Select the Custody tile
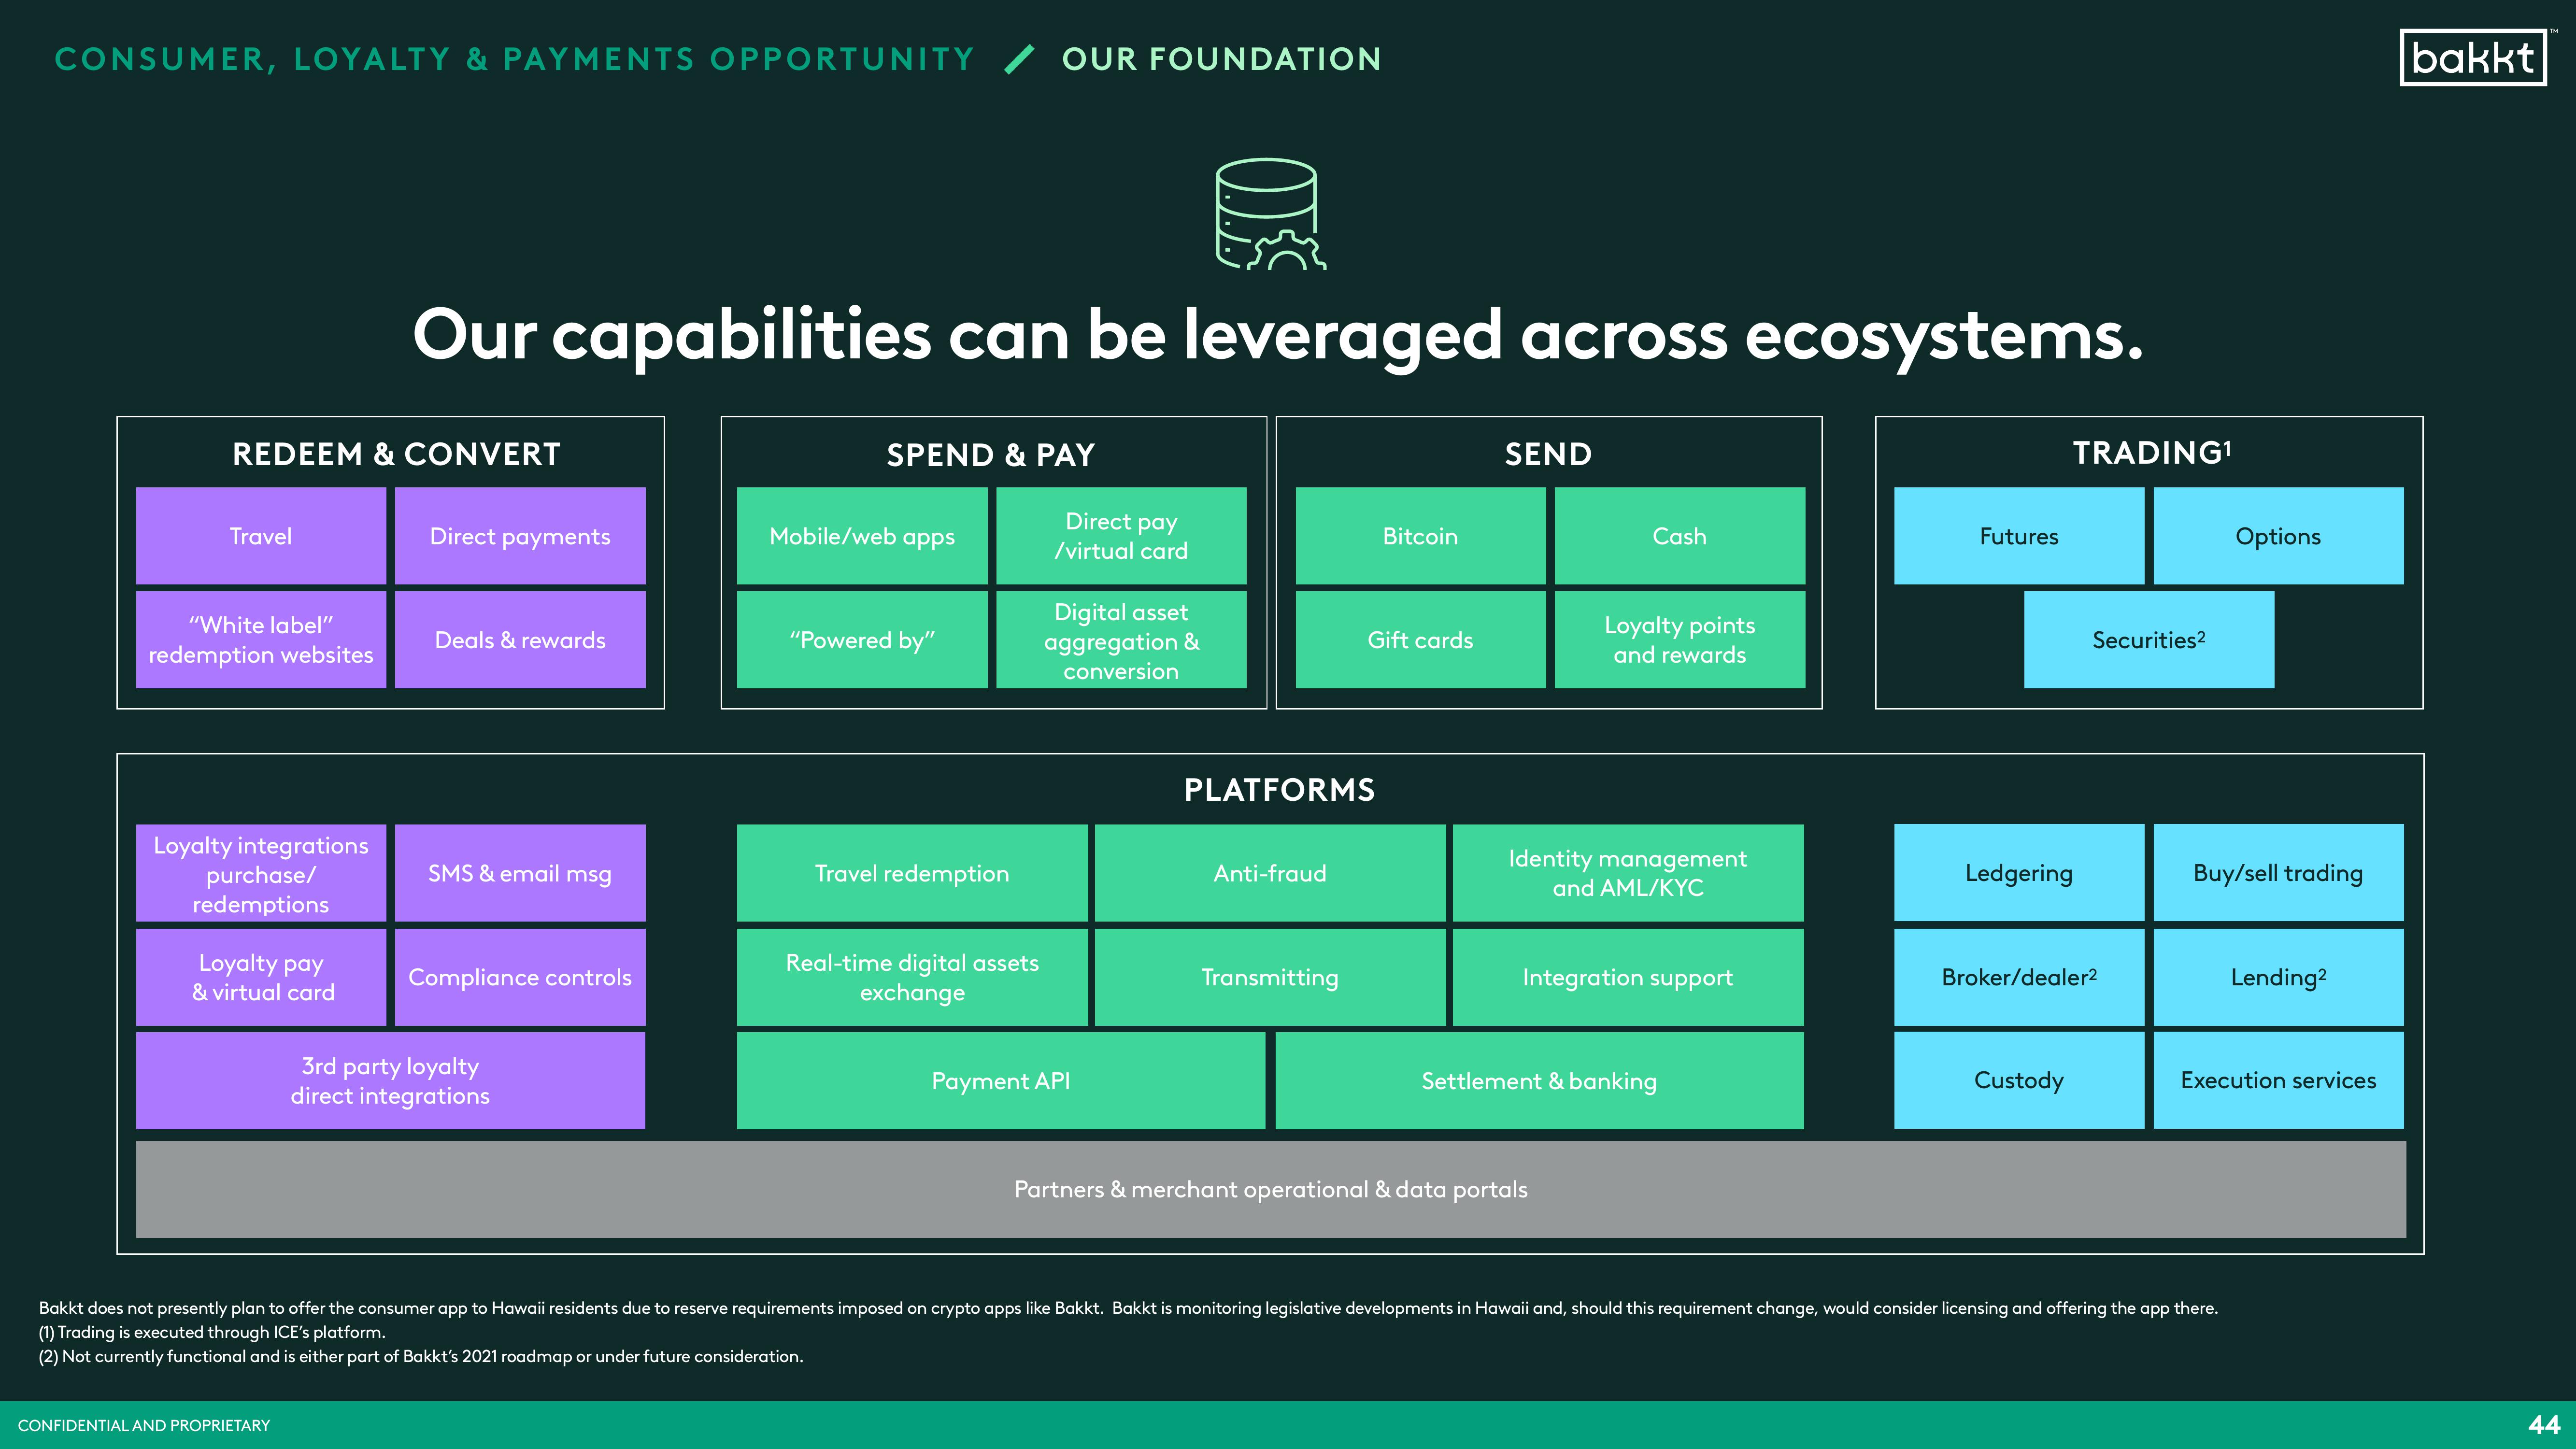Image resolution: width=2576 pixels, height=1449 pixels. [2019, 1080]
